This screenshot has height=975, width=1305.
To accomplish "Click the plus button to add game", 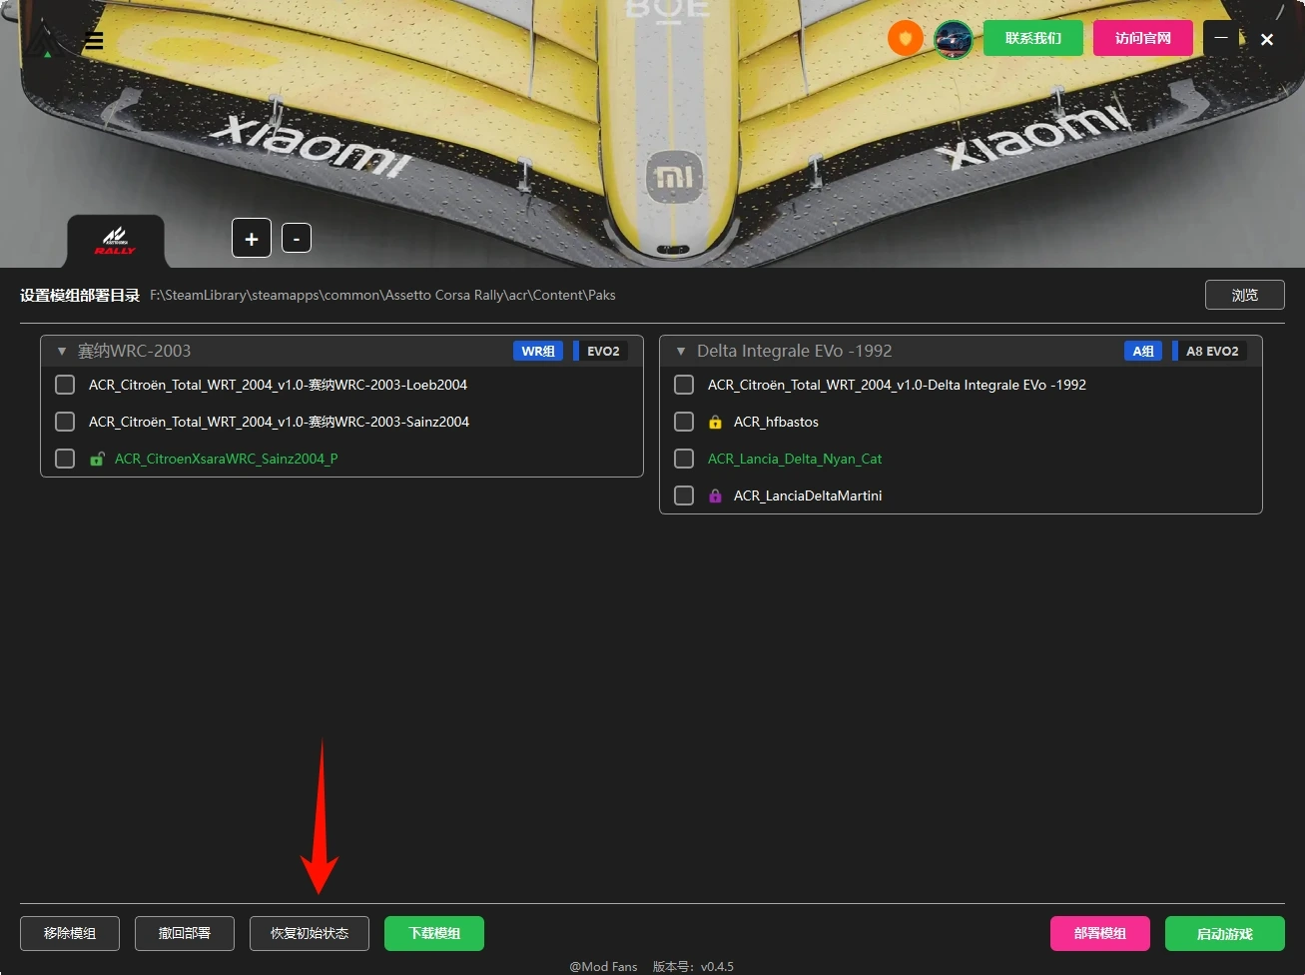I will [252, 239].
